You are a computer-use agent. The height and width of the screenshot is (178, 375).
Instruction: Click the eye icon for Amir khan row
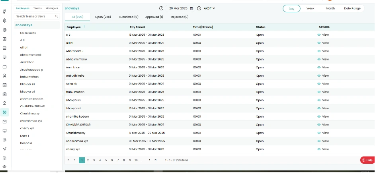pos(319,68)
